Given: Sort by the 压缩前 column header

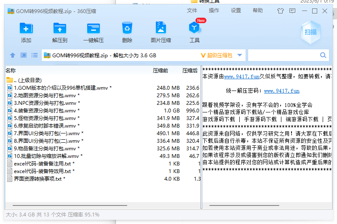Looking at the screenshot, I should [x=160, y=70].
